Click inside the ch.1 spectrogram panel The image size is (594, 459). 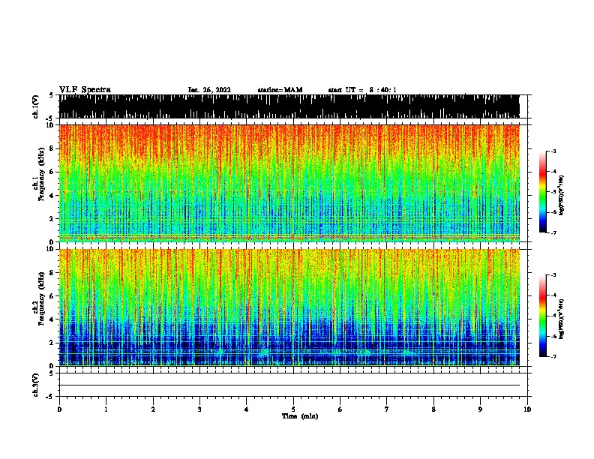(289, 183)
